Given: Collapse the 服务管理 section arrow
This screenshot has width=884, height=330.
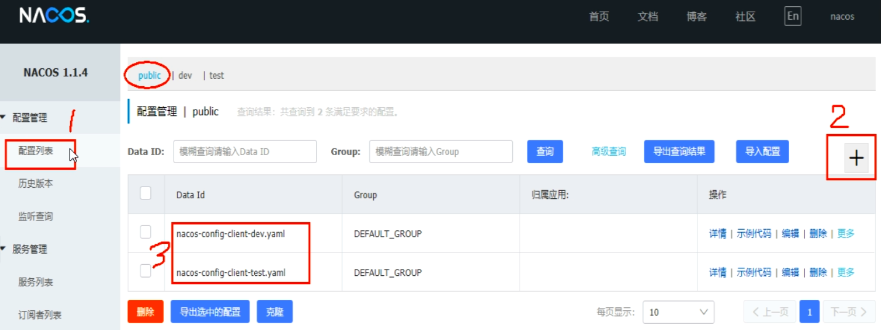Looking at the screenshot, I should tap(4, 249).
